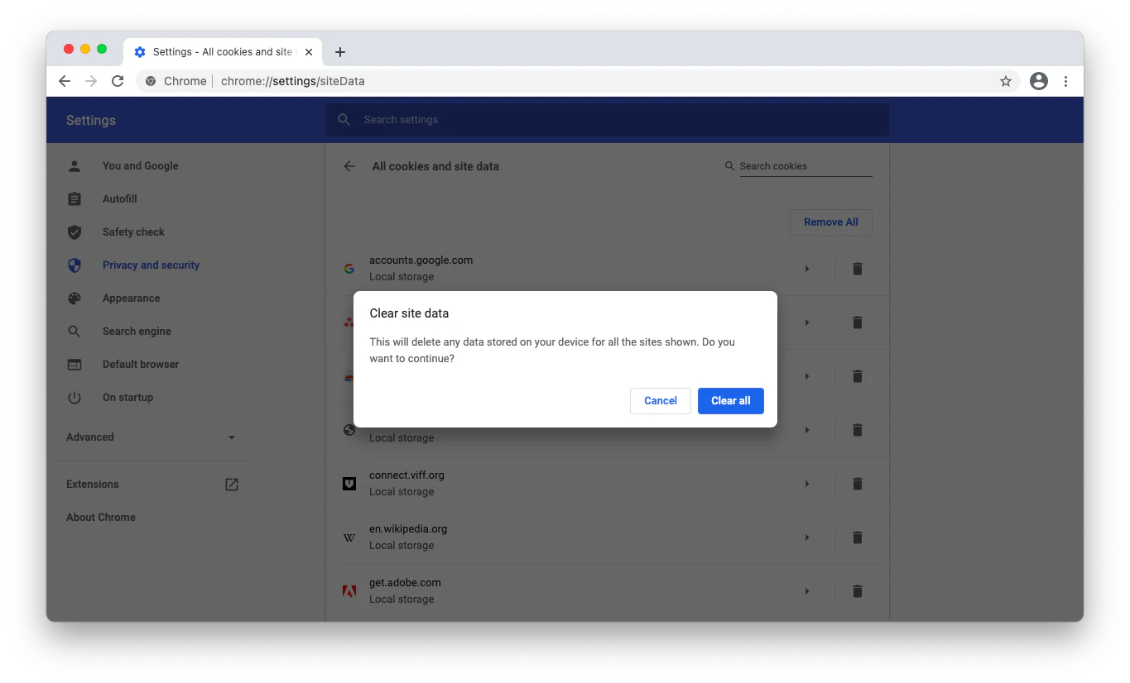Select Appearance in the sidebar
The height and width of the screenshot is (683, 1130).
click(x=131, y=299)
